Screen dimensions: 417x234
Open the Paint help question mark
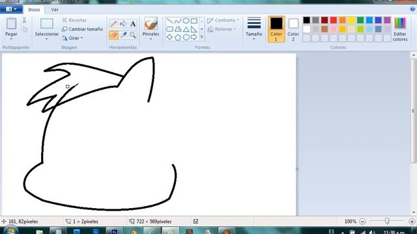412,9
